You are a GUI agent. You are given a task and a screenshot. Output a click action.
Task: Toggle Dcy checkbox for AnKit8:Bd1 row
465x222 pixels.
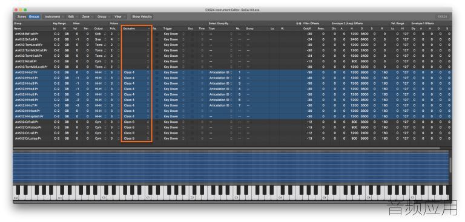[x=191, y=34]
